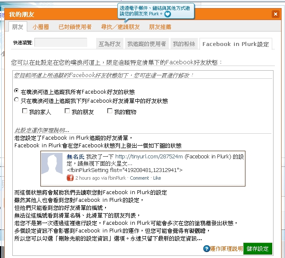Click the 快速瀏覽 search input field

[61, 43]
